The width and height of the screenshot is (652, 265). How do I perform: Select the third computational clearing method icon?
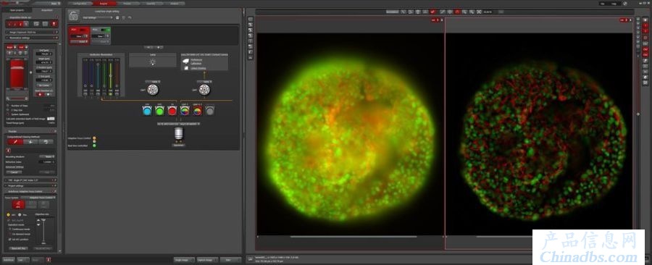click(46, 142)
